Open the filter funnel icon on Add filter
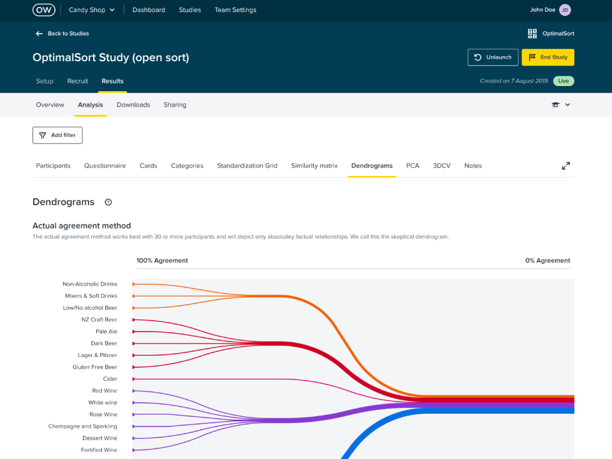Viewport: 612px width, 459px height. (43, 135)
